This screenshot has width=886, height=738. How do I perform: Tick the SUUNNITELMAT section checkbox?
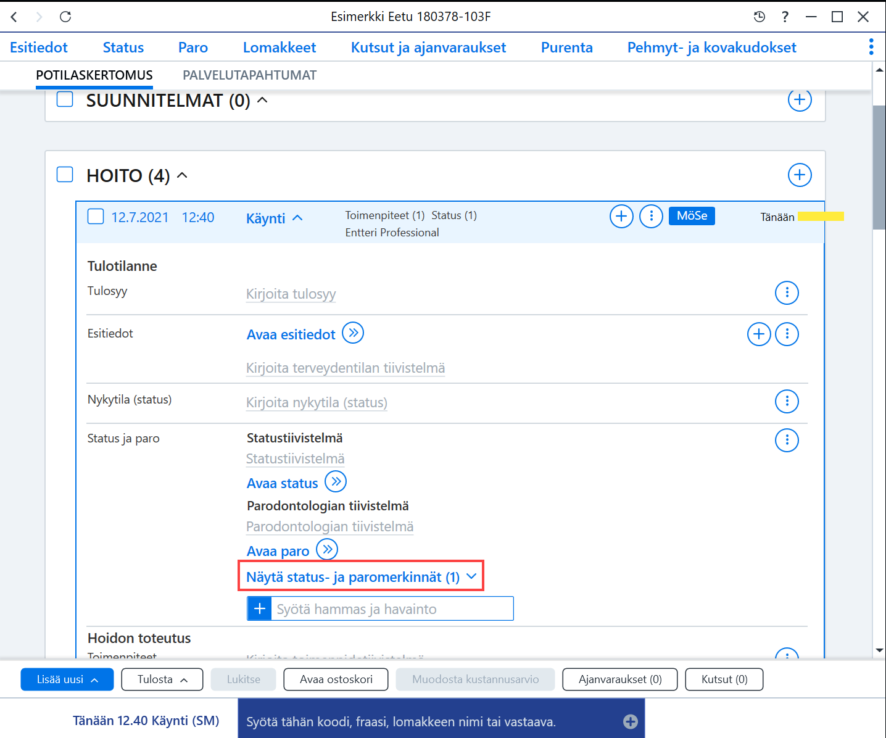click(x=65, y=99)
